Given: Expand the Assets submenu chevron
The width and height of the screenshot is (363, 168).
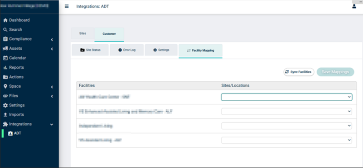Looking at the screenshot, I should tap(52, 49).
